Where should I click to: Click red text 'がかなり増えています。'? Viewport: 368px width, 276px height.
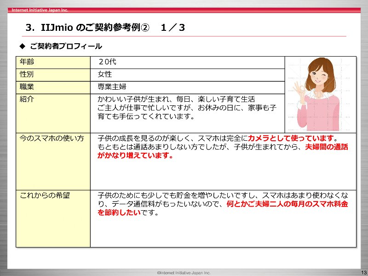click(x=135, y=155)
